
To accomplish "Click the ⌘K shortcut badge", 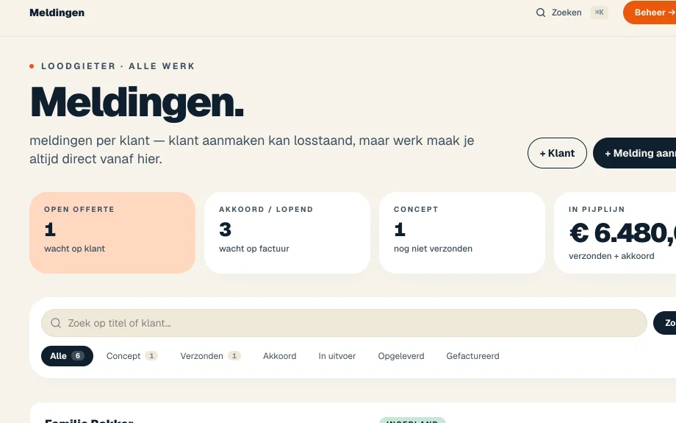I will [600, 13].
